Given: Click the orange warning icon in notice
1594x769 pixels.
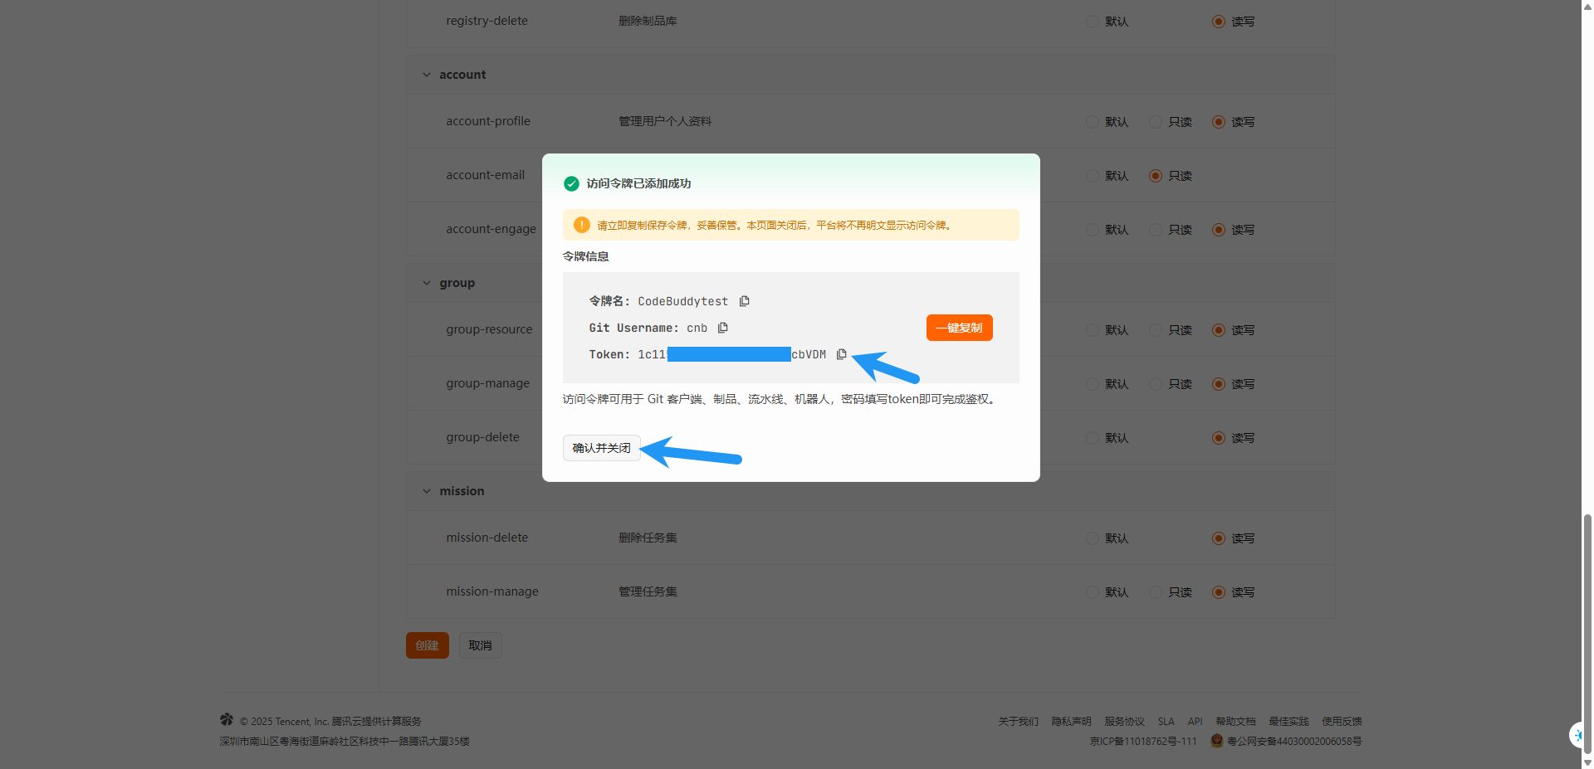Looking at the screenshot, I should (x=581, y=225).
